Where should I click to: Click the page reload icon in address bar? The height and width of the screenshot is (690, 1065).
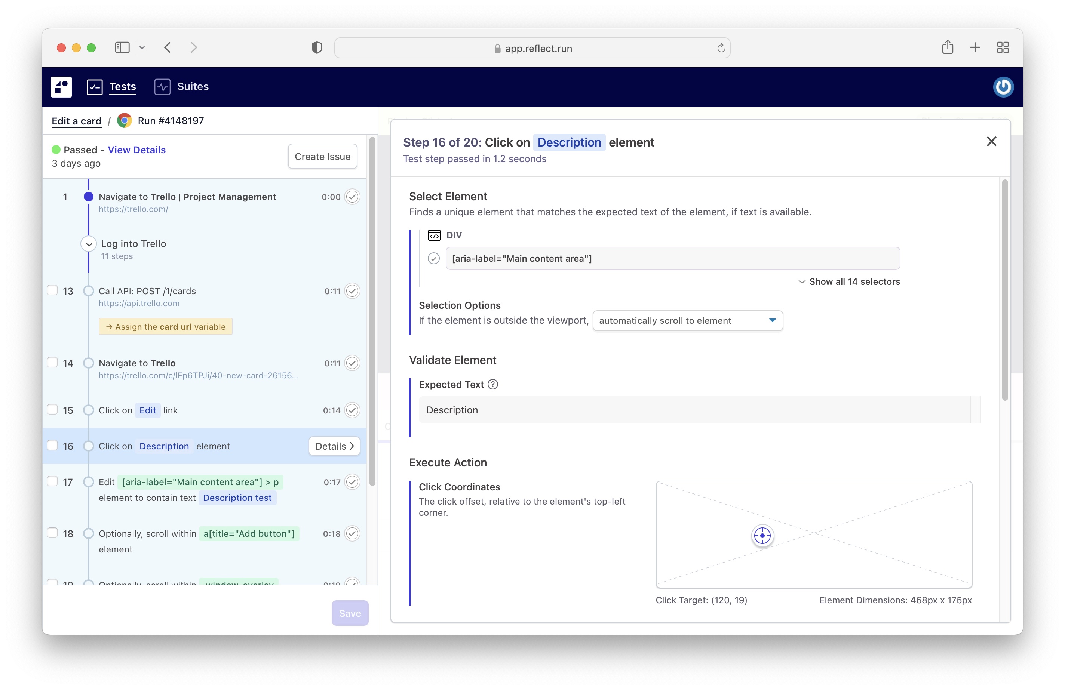(721, 48)
